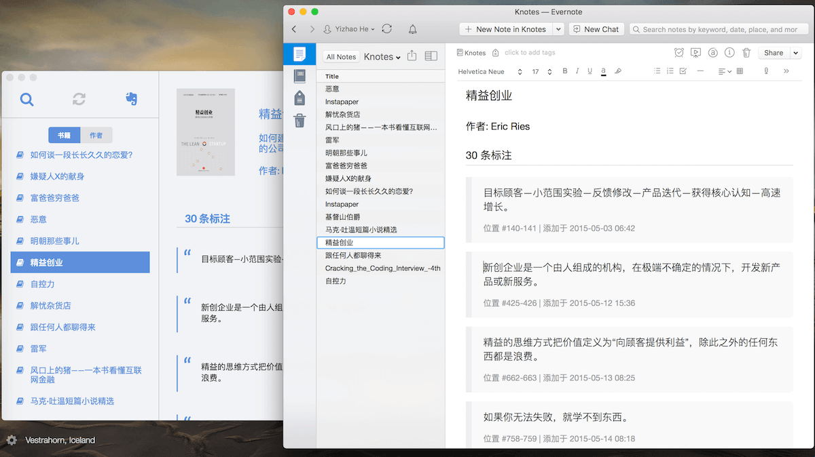Record audio with the microphone icon
The height and width of the screenshot is (457, 815).
point(766,71)
